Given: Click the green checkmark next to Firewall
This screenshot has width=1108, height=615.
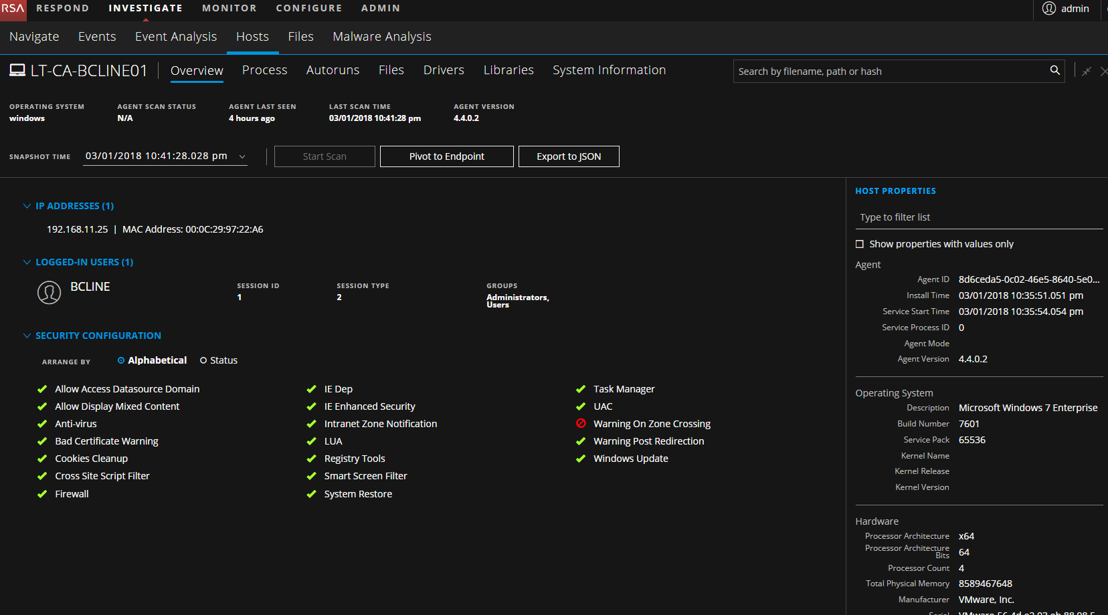Looking at the screenshot, I should tap(42, 494).
